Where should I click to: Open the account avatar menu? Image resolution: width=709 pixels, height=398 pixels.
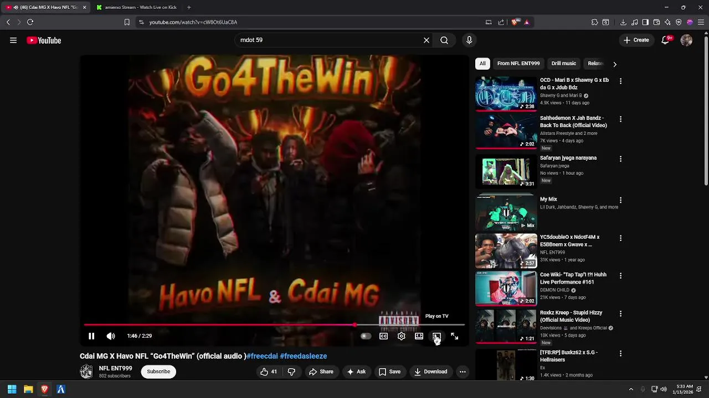coord(686,40)
